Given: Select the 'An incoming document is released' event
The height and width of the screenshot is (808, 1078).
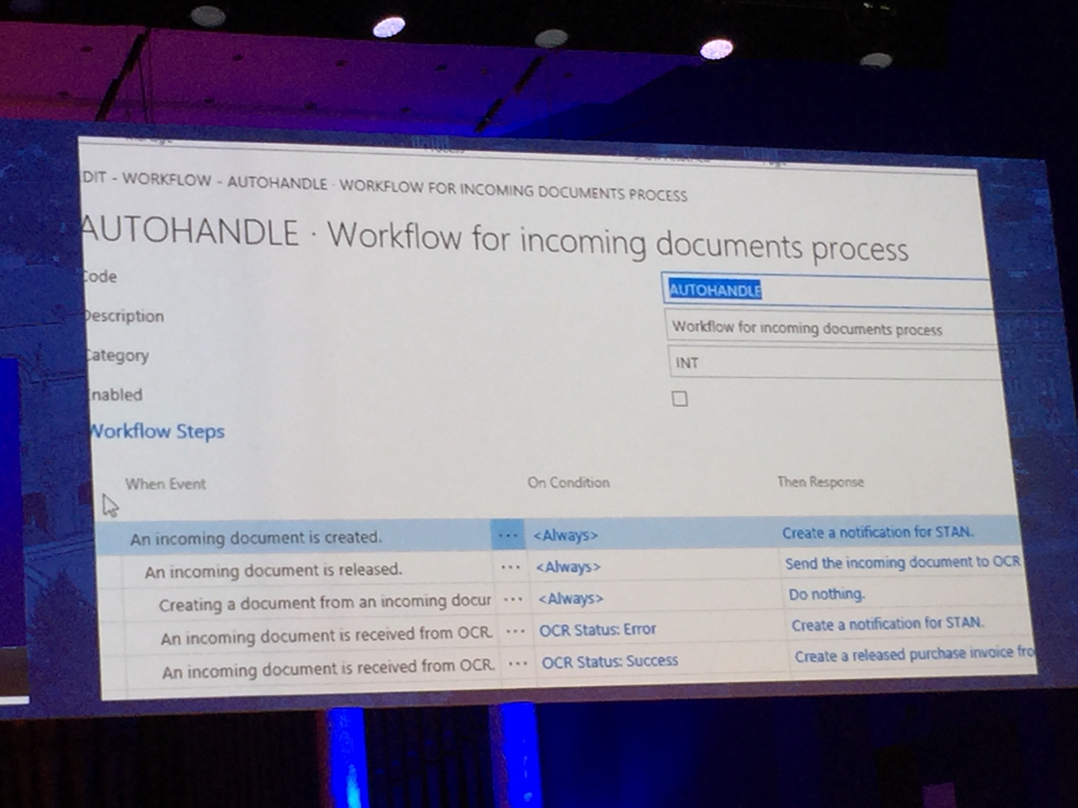Looking at the screenshot, I should 273,570.
